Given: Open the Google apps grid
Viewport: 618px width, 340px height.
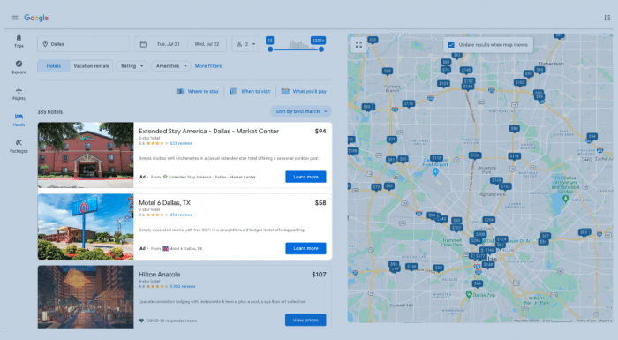Looking at the screenshot, I should tap(607, 18).
